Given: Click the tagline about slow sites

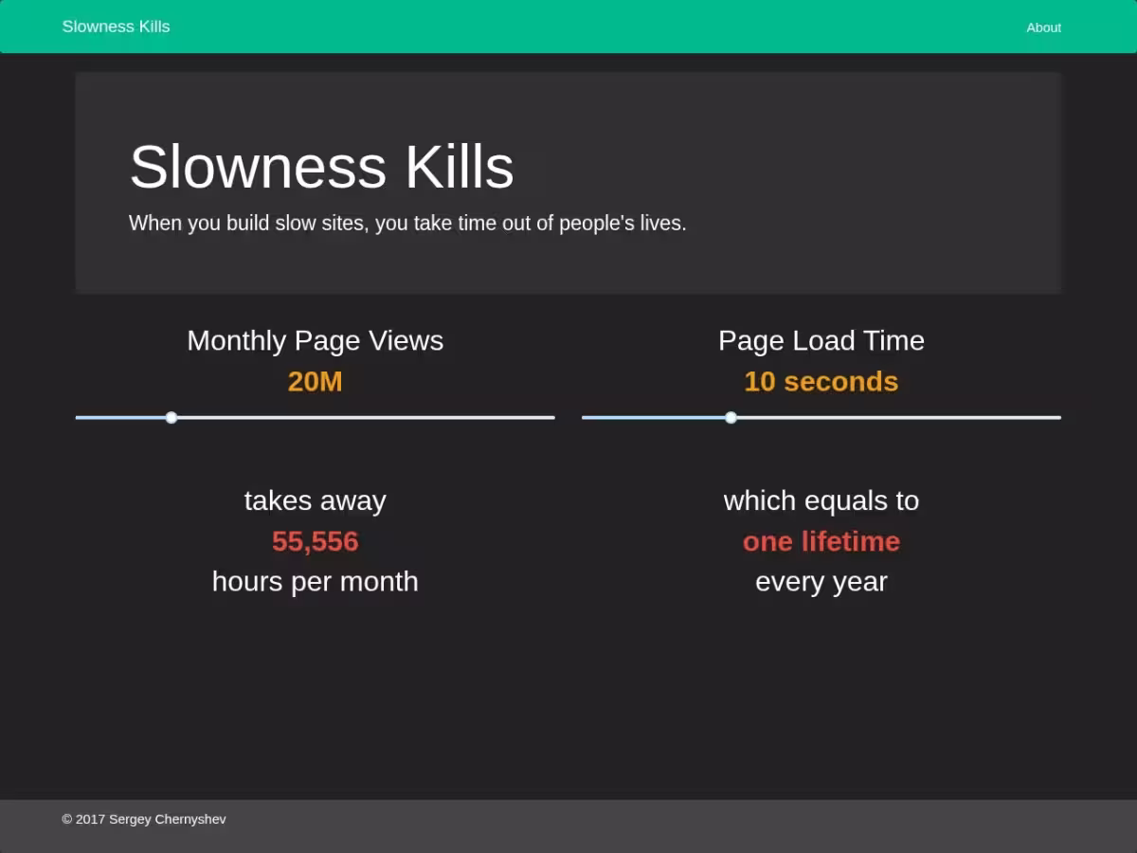Looking at the screenshot, I should coord(407,223).
